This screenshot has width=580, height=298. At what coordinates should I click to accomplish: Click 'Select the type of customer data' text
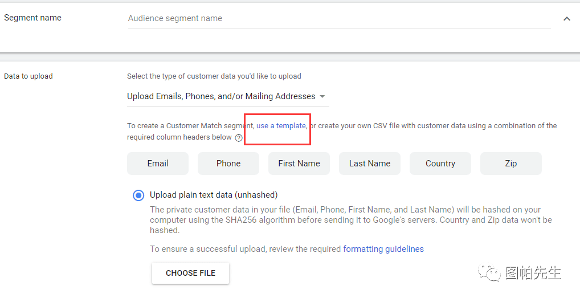(x=214, y=76)
